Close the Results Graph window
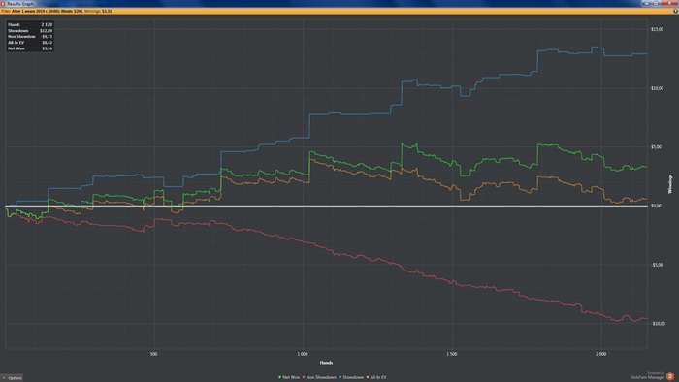The image size is (679, 382). tap(669, 3)
